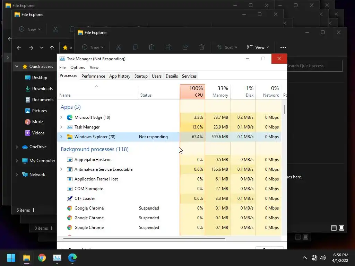The image size is (355, 266).
Task: Open Microsoft Edge from the taskbar
Action: pos(72,258)
